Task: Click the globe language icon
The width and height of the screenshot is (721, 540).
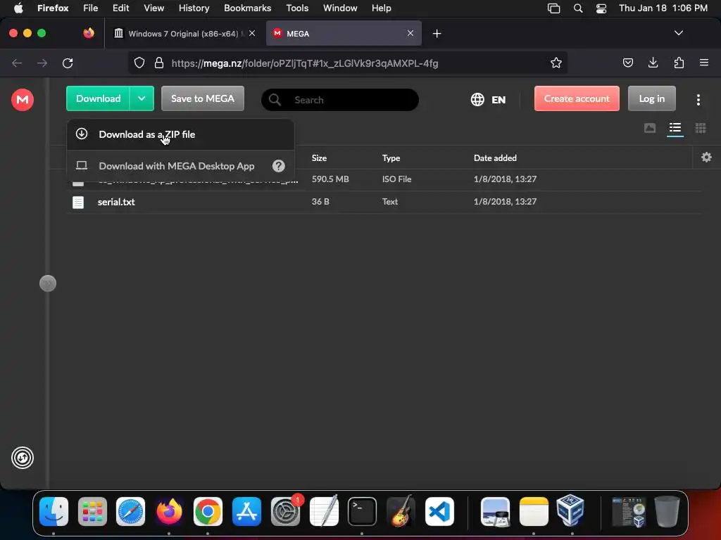Action: point(477,99)
